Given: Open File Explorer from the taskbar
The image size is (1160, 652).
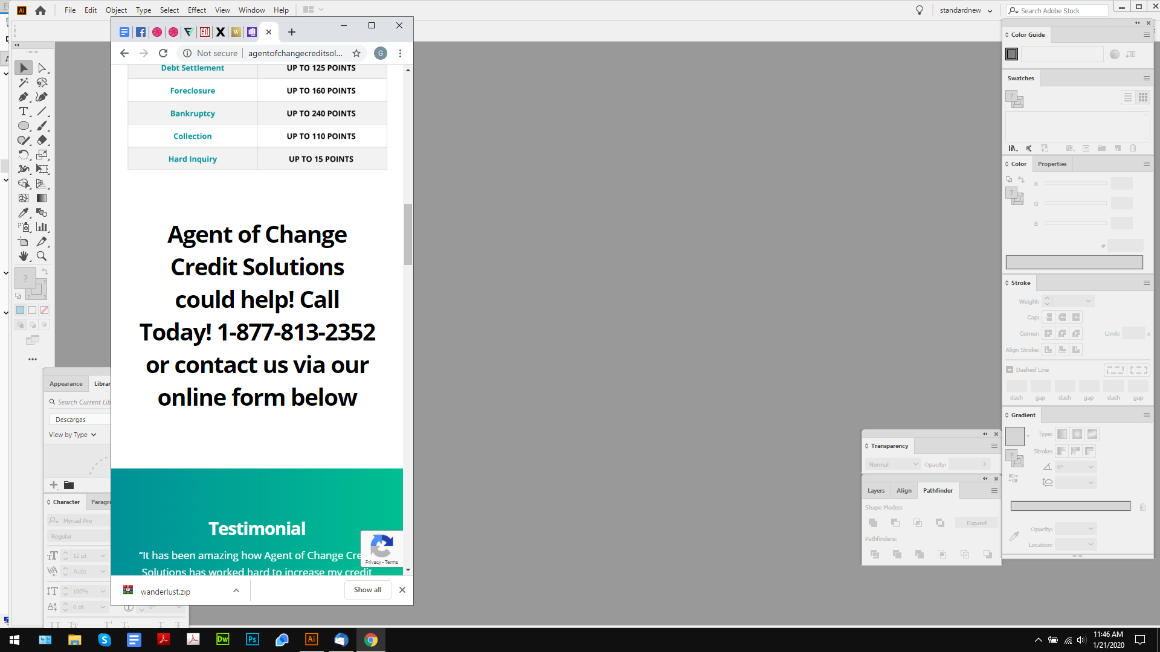Looking at the screenshot, I should point(74,639).
